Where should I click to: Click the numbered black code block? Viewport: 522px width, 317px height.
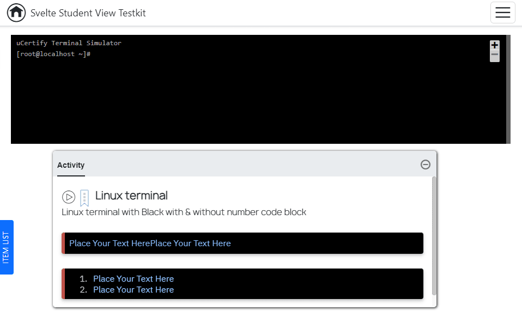[327, 284]
